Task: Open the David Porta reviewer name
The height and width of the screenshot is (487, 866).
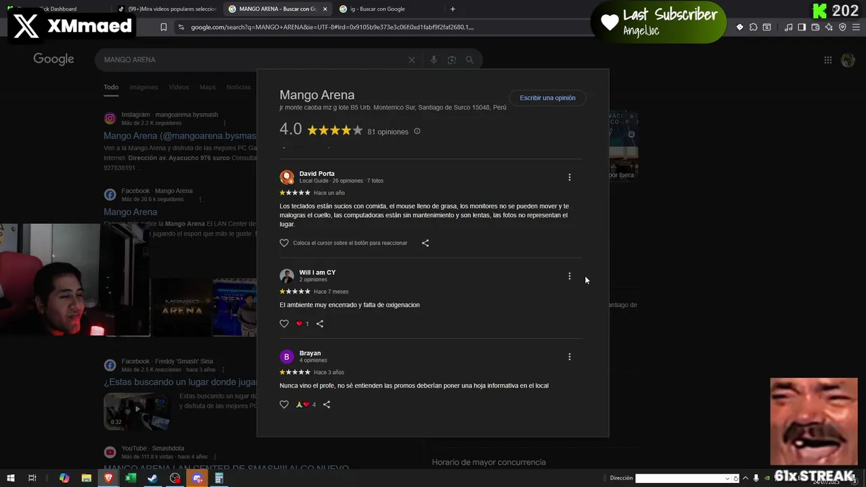Action: (317, 174)
